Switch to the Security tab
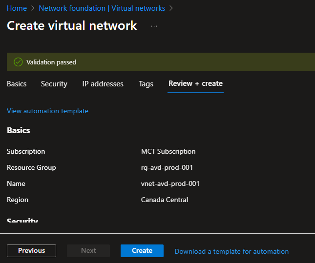The height and width of the screenshot is (263, 315). 54,84
